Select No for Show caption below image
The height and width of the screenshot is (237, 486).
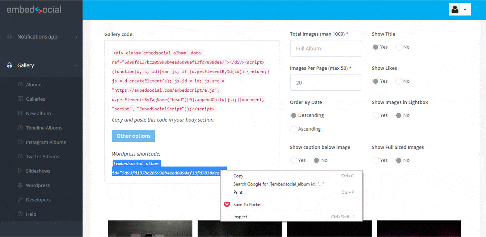316,160
